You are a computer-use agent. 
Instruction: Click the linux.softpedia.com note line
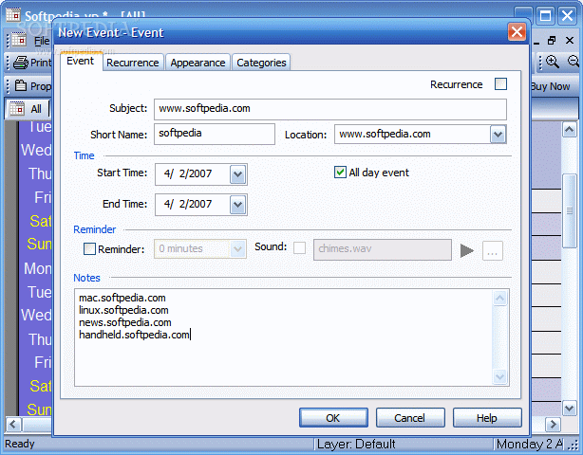123,310
